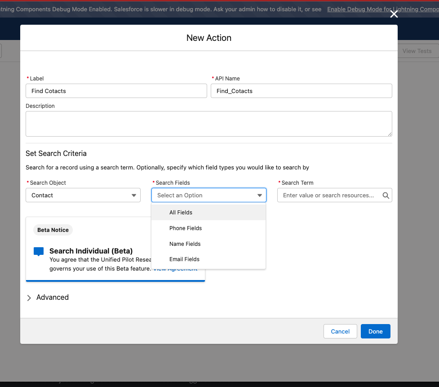Choose Name Fields option
Image resolution: width=439 pixels, height=387 pixels.
tap(208, 244)
